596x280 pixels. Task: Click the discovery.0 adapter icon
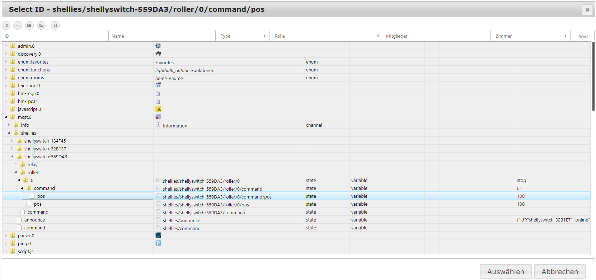[x=158, y=53]
